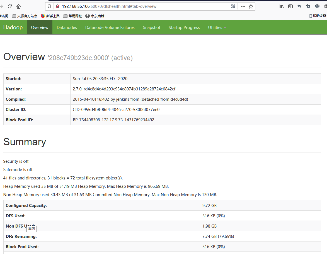327x254 pixels.
Task: Click the Block Pool Used value '316 KB (0%)'
Action: click(x=214, y=247)
